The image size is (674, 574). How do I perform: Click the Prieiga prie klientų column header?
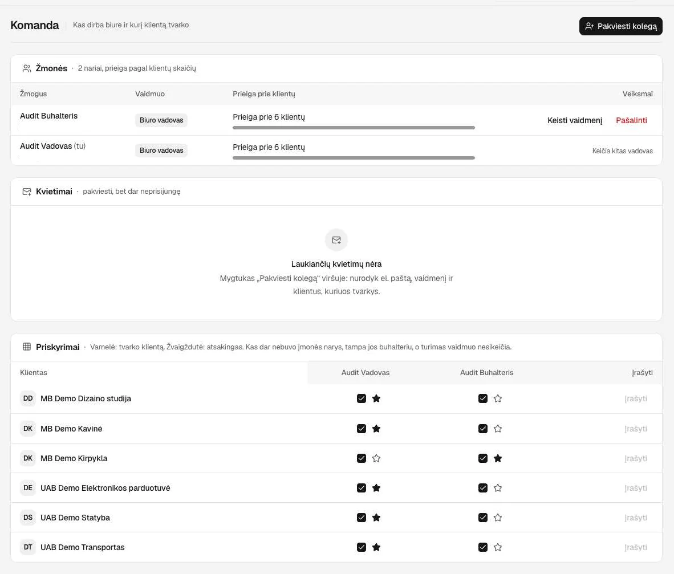click(x=264, y=93)
